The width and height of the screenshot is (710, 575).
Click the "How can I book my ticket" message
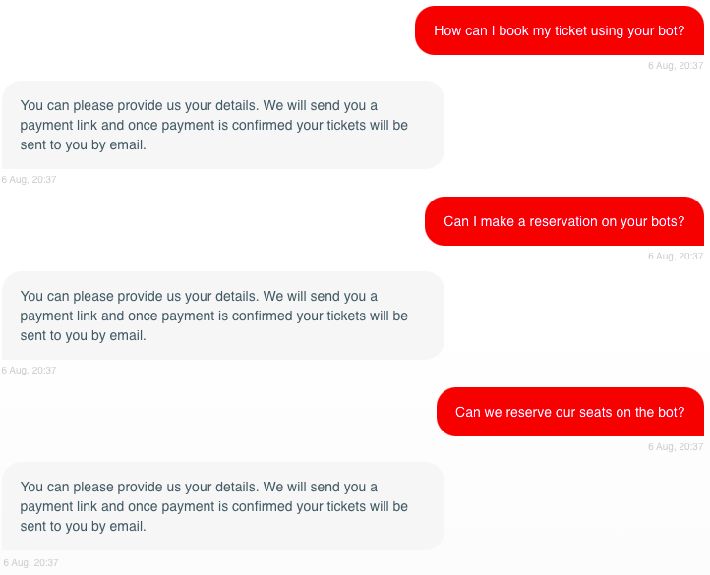pos(559,31)
